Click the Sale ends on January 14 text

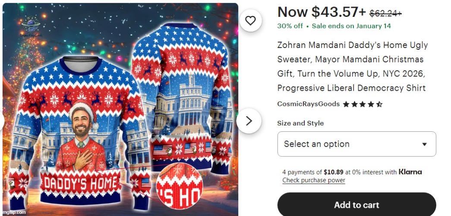pos(351,26)
